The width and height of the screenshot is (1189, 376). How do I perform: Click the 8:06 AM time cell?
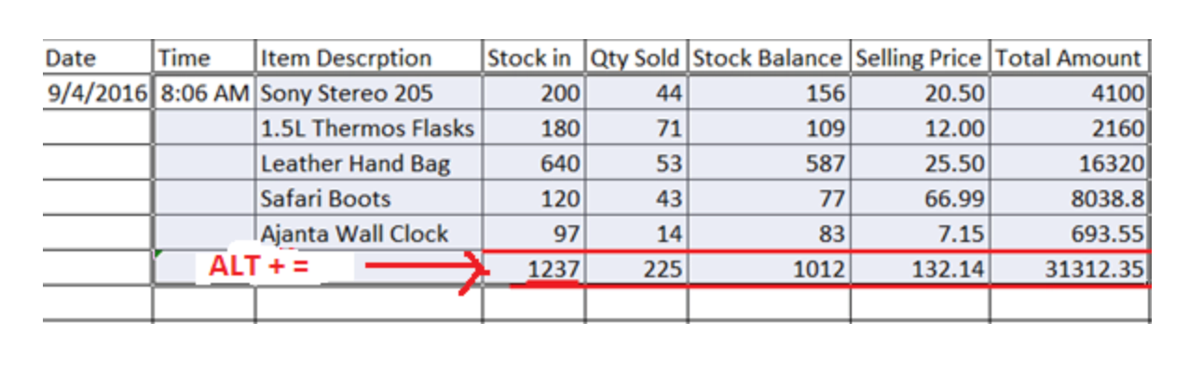(203, 93)
